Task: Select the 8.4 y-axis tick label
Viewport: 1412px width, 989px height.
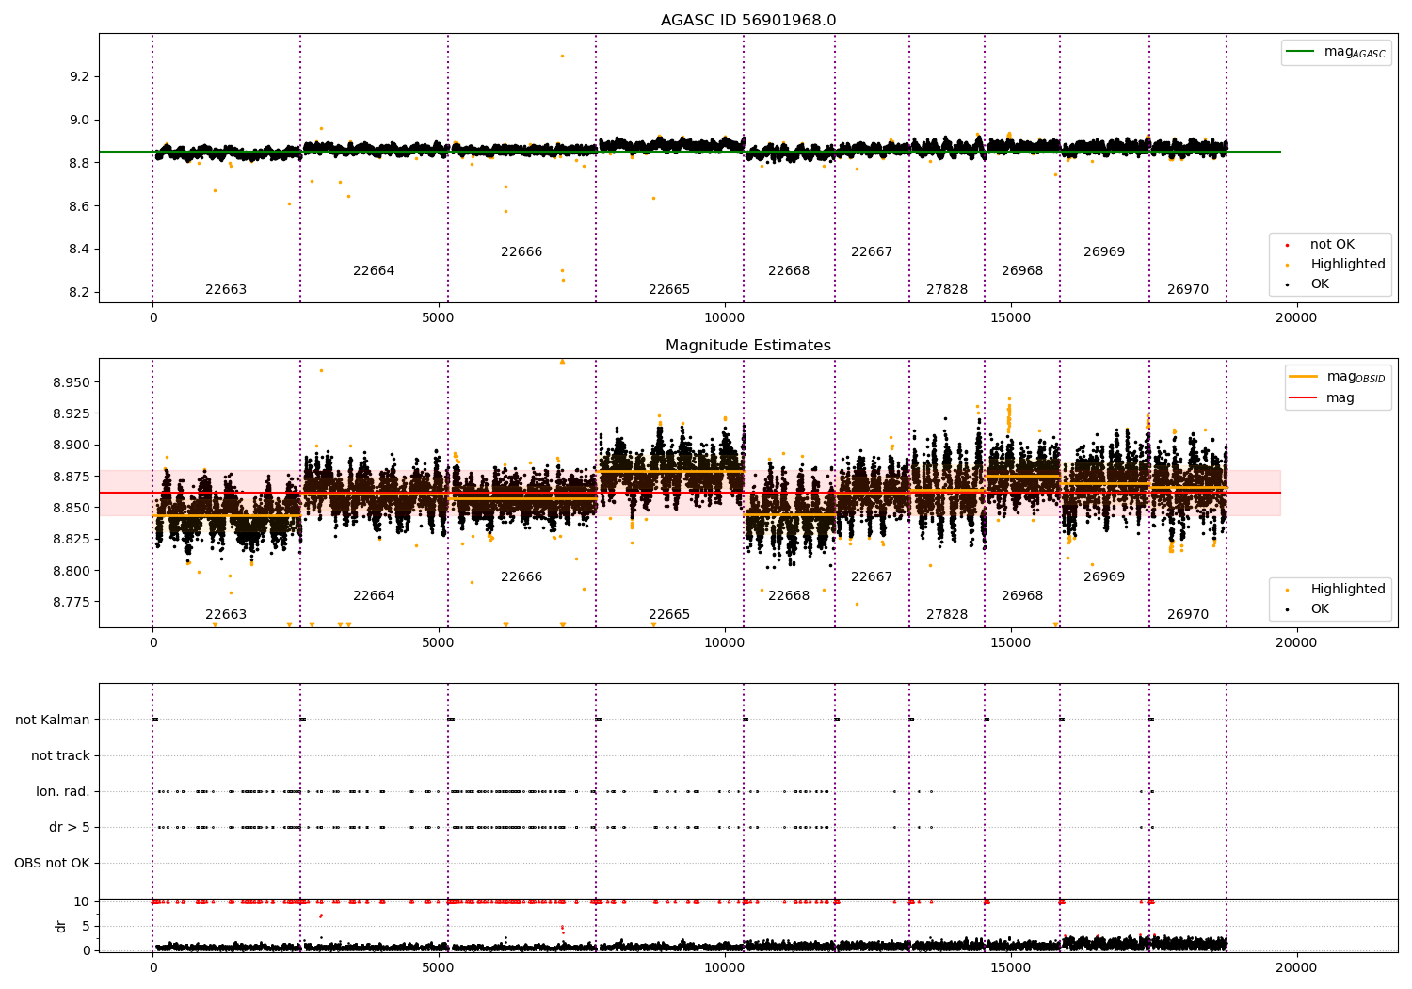Action: [79, 250]
